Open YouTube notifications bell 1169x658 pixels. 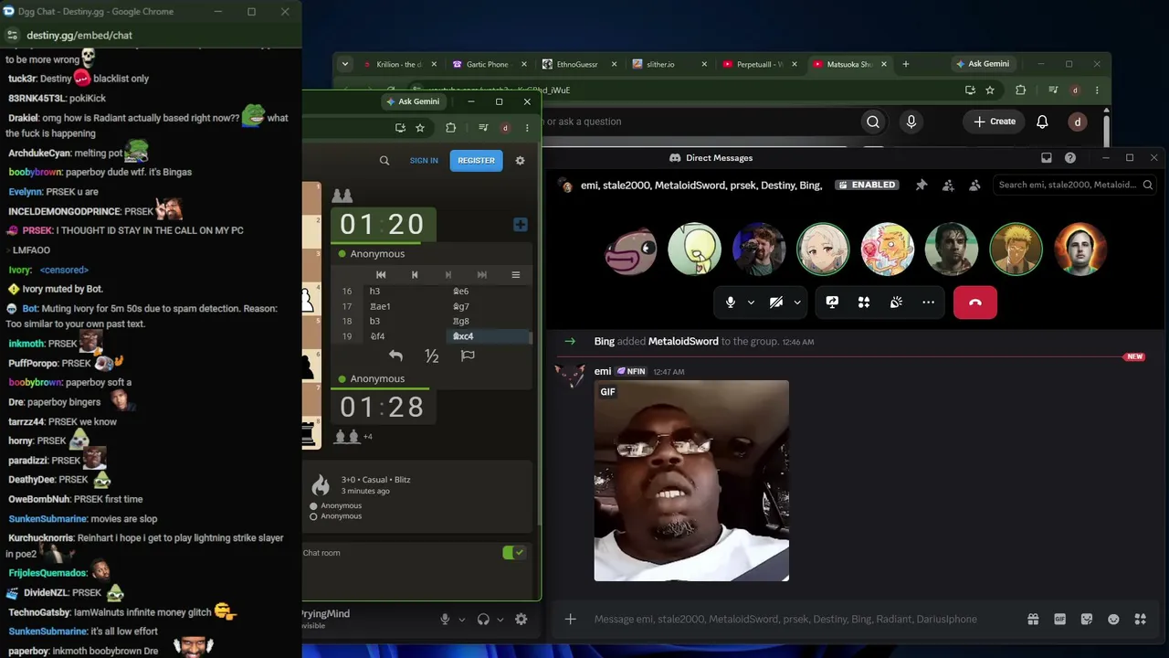1042,122
